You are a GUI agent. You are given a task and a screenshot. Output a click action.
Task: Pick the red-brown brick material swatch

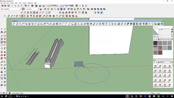pos(160,53)
